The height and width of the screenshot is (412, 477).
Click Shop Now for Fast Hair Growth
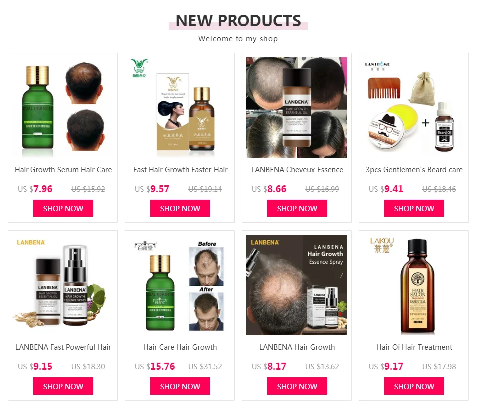tap(180, 208)
